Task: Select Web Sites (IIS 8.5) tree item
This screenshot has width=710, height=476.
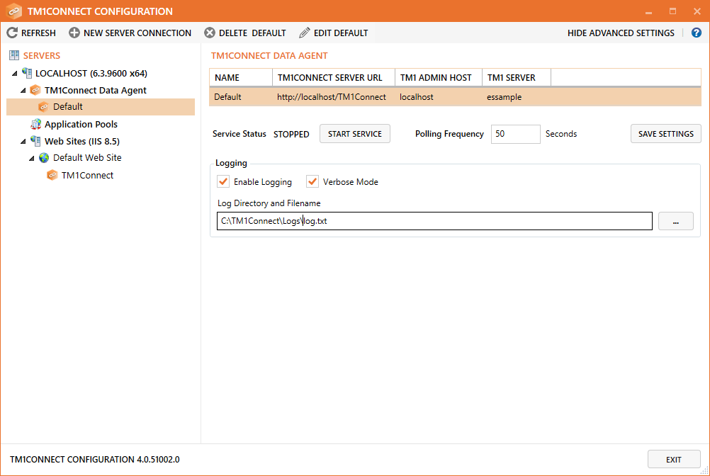Action: click(x=82, y=141)
